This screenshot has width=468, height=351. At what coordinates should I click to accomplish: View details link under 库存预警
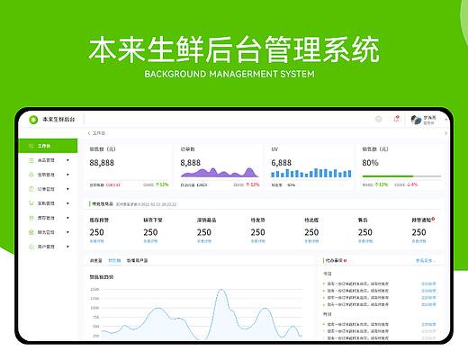coord(96,241)
